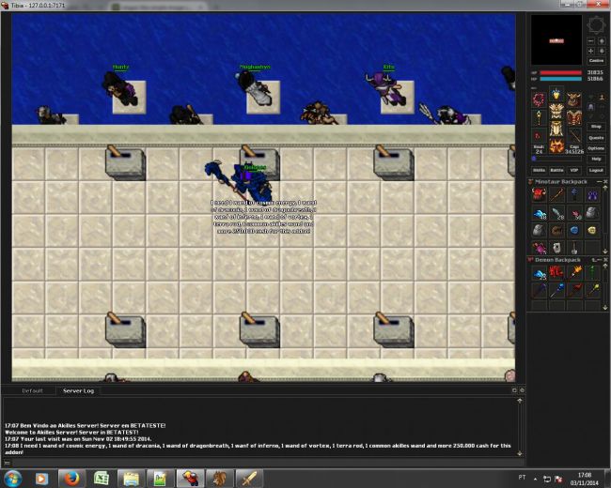Select the yellow-tipped wand in Demon Backpack
This screenshot has height=488, width=611.
(591, 290)
